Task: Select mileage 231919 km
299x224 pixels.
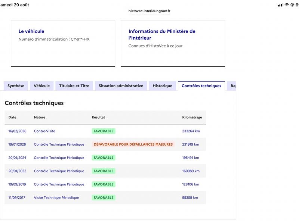Action: coord(191,144)
